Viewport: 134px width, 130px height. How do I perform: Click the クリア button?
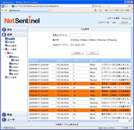tap(93, 53)
